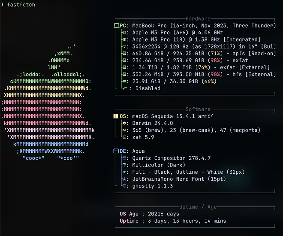The width and height of the screenshot is (283, 236).
Task: Click the GPU icon for the 1.38 GHz line
Action: click(x=124, y=39)
